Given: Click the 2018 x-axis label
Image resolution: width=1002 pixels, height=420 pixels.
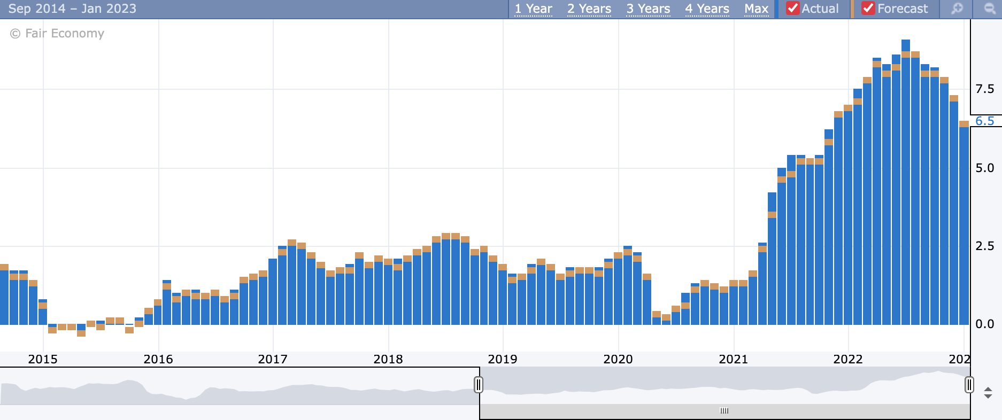Looking at the screenshot, I should 388,359.
